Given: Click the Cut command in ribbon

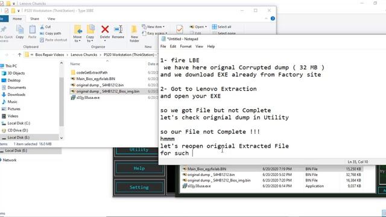Looking at the screenshot, I should [x=46, y=27].
